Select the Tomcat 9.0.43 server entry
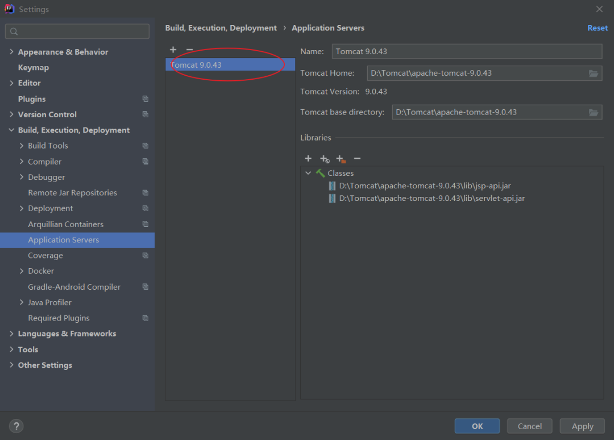 coord(230,65)
